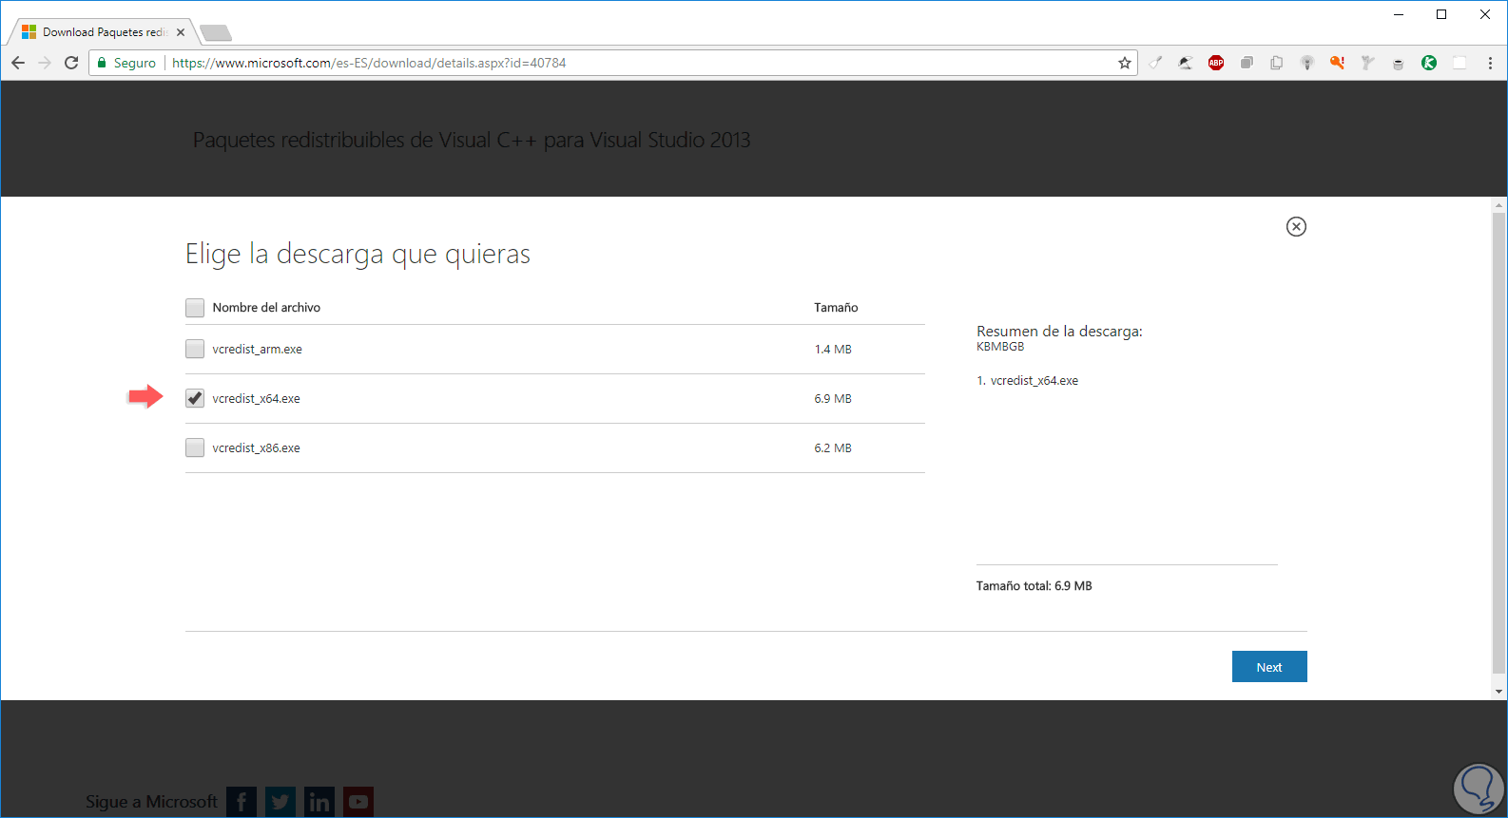Click the blank white page extension icon
Viewport: 1508px width, 818px height.
pyautogui.click(x=1460, y=63)
